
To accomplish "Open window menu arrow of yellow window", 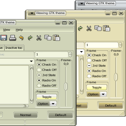I will (x=32, y=13).
